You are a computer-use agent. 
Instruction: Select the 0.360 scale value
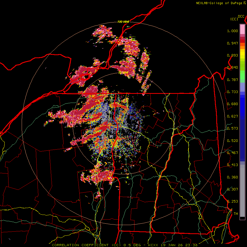pos(232,177)
